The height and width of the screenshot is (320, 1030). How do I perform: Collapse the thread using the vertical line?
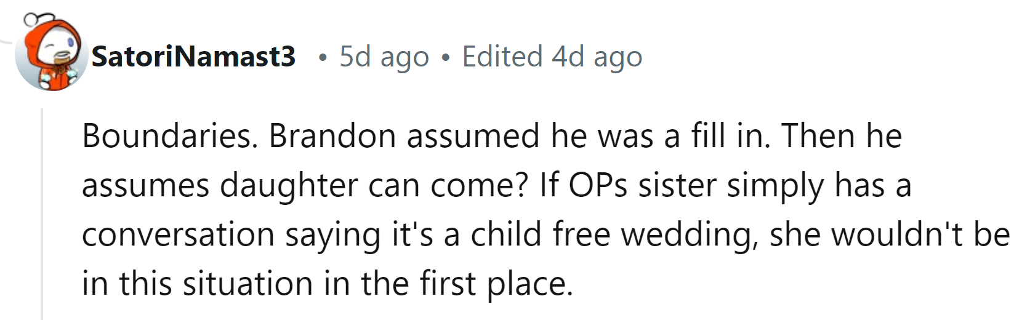point(41,215)
